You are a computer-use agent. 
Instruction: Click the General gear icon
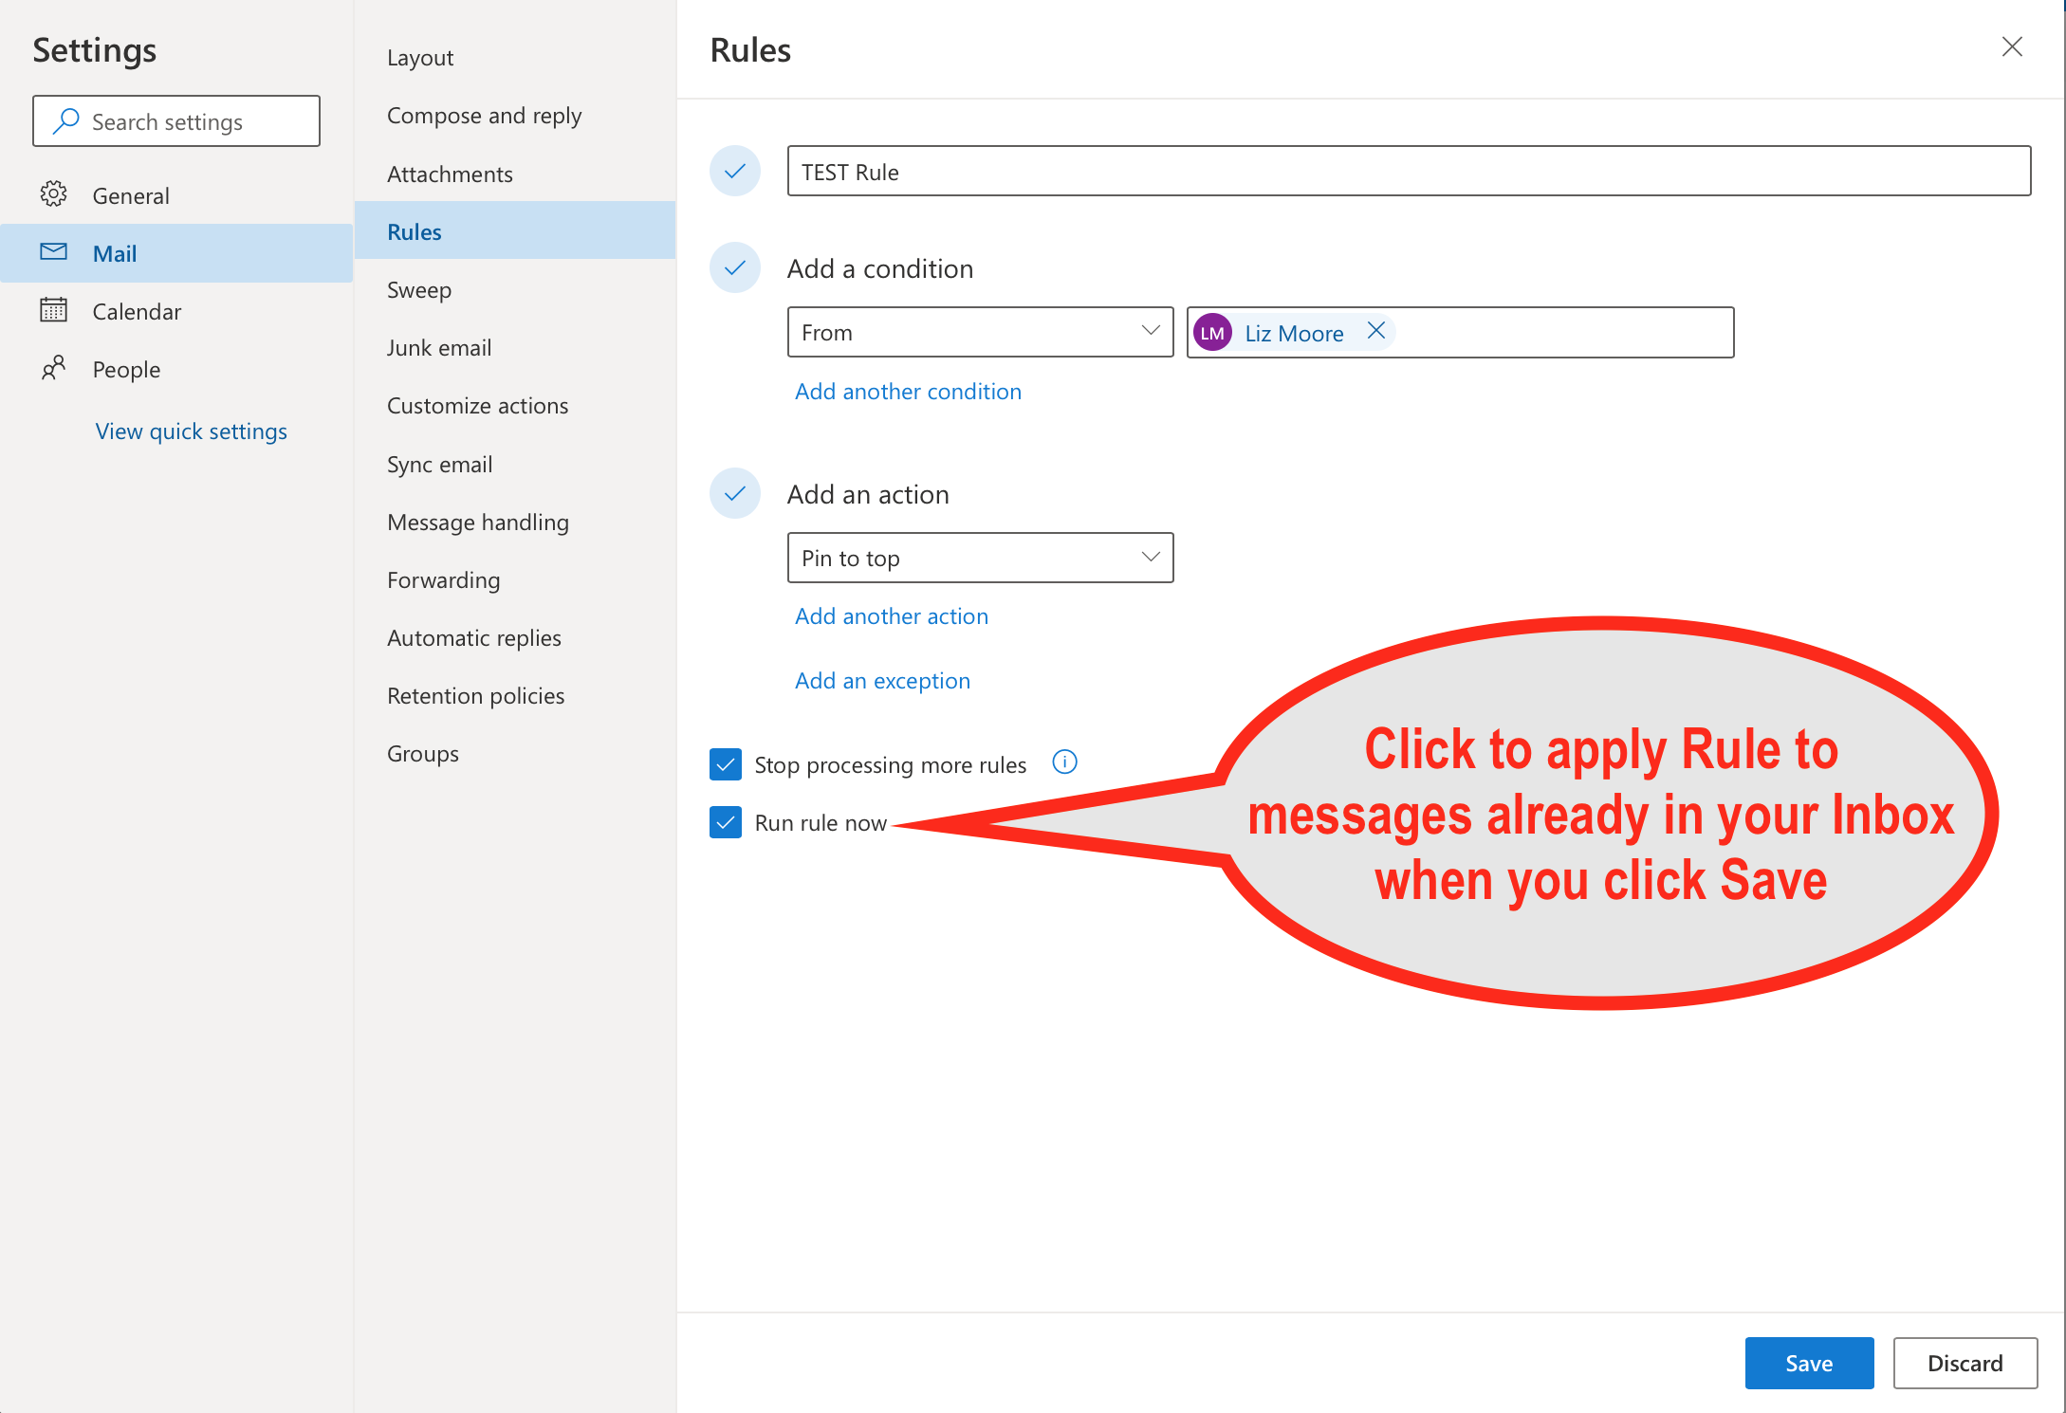53,194
